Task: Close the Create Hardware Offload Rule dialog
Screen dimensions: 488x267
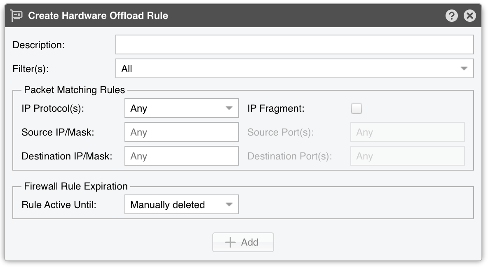Action: 469,16
